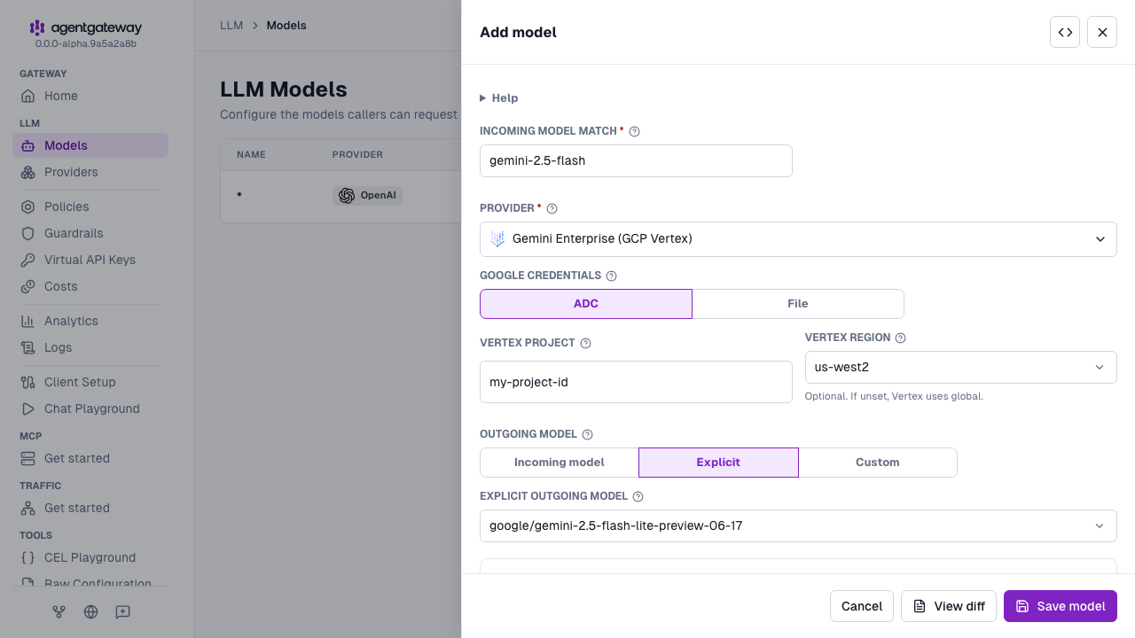Click the PROVIDER column header
The width and height of the screenshot is (1135, 638).
pyautogui.click(x=357, y=154)
